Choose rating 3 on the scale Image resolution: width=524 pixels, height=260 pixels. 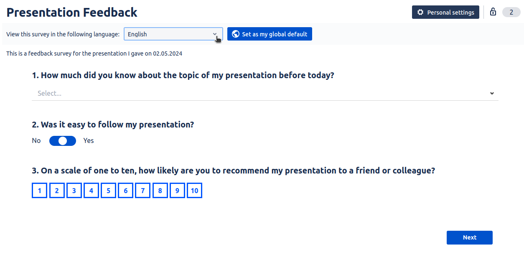[x=74, y=191]
